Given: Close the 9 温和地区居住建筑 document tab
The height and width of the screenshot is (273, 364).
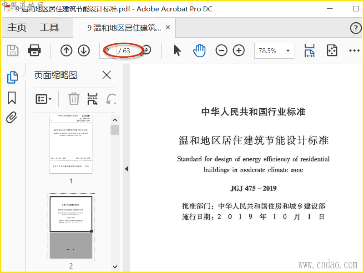Looking at the screenshot, I should click(x=168, y=28).
